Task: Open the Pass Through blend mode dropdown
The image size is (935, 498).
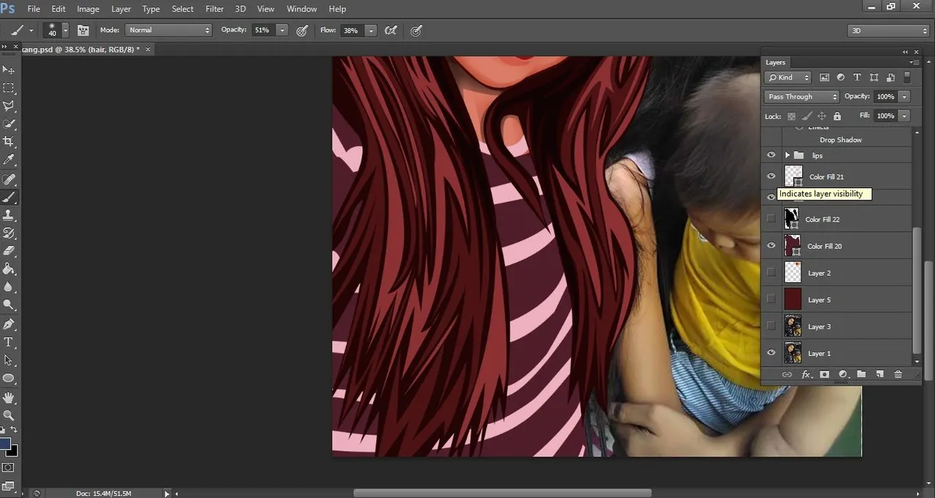Action: [x=802, y=96]
